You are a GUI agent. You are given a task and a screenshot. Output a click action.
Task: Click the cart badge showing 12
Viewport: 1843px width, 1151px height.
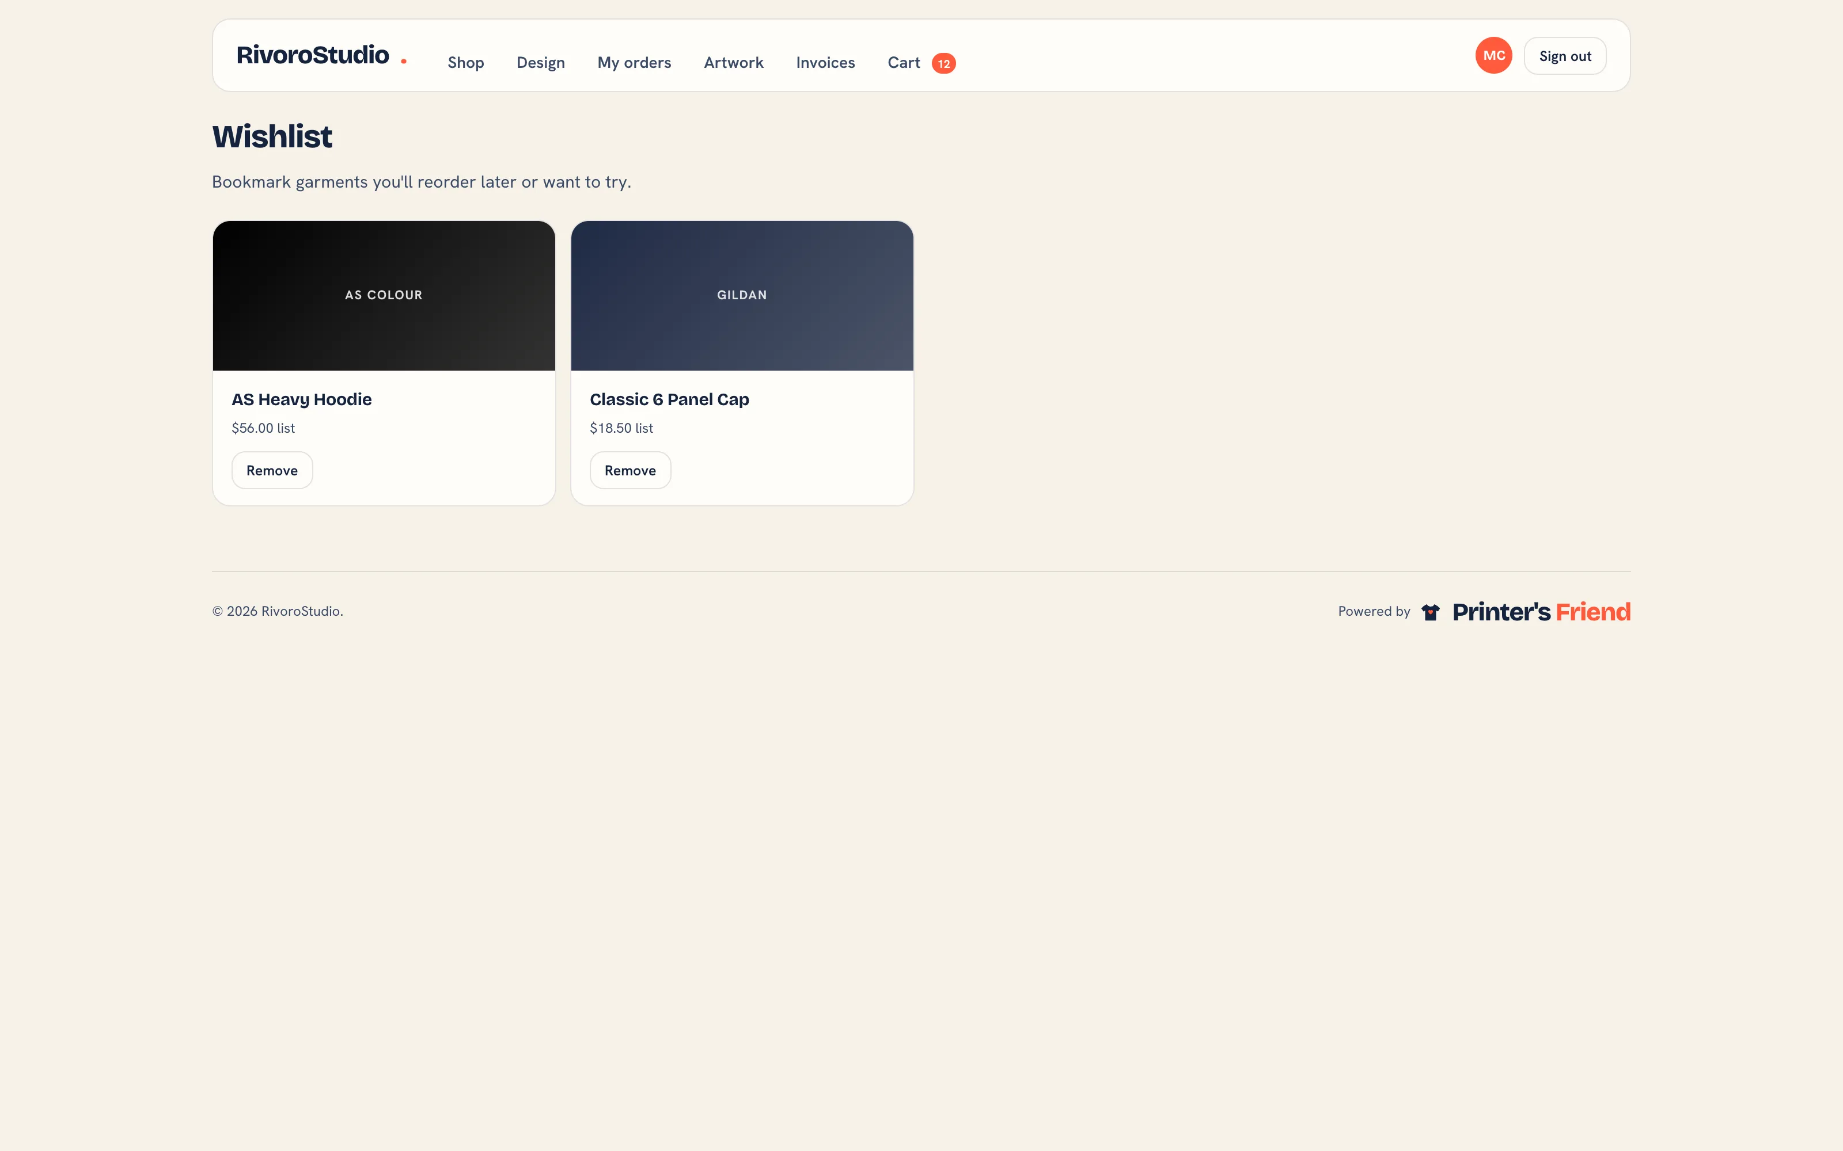tap(943, 63)
